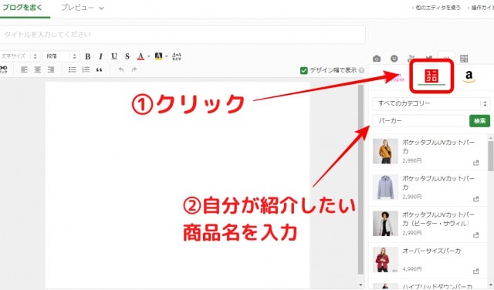The image size is (494, 290).
Task: Click the 4,990円 price text
Action: point(412,269)
